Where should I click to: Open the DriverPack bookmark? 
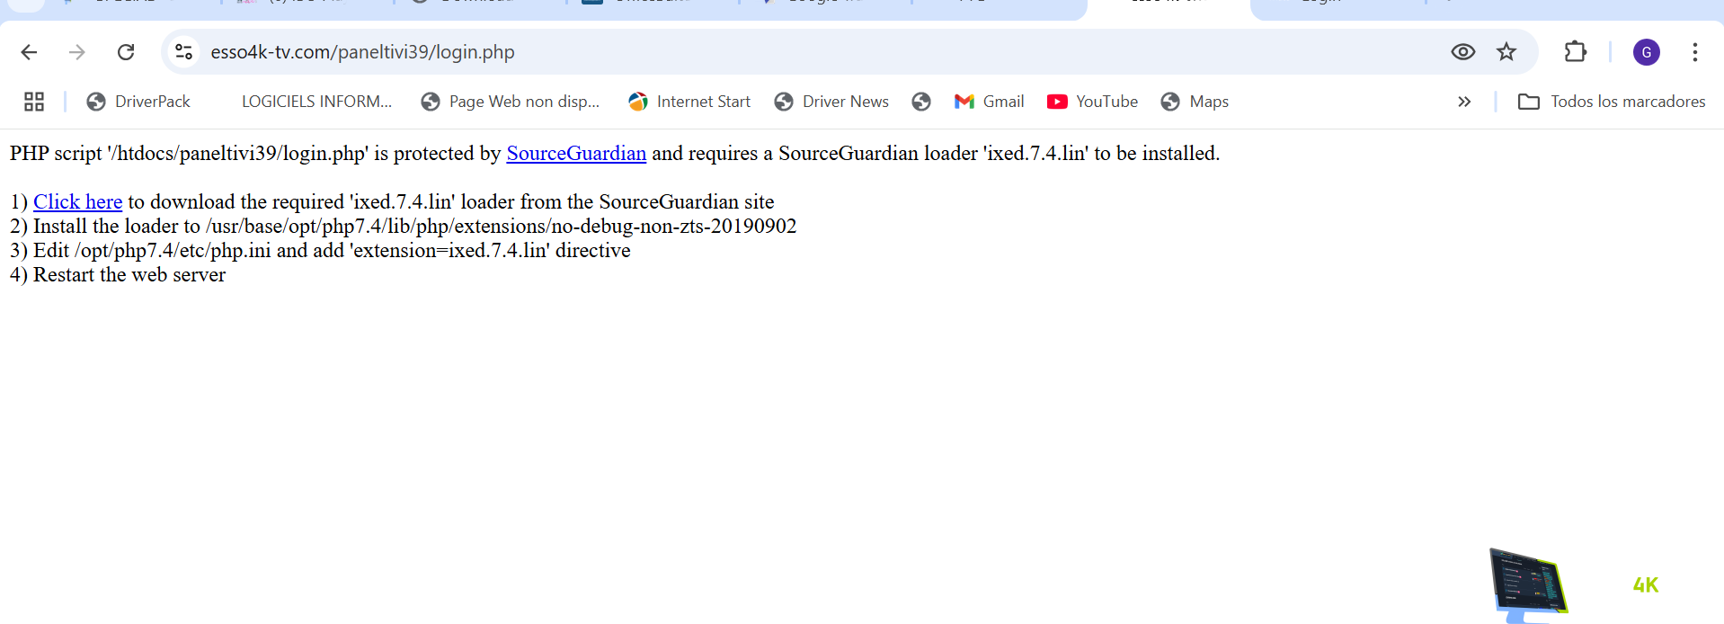pyautogui.click(x=138, y=102)
